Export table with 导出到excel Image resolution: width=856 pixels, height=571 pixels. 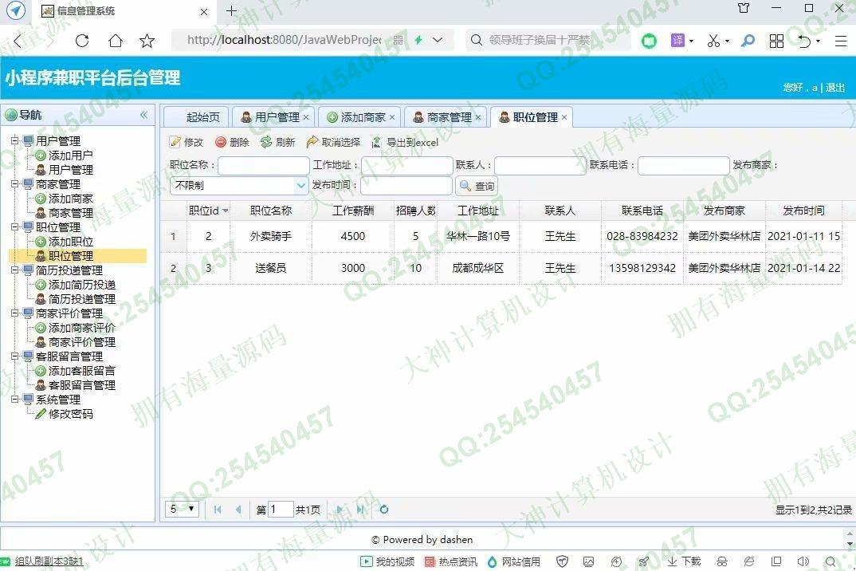click(x=405, y=142)
